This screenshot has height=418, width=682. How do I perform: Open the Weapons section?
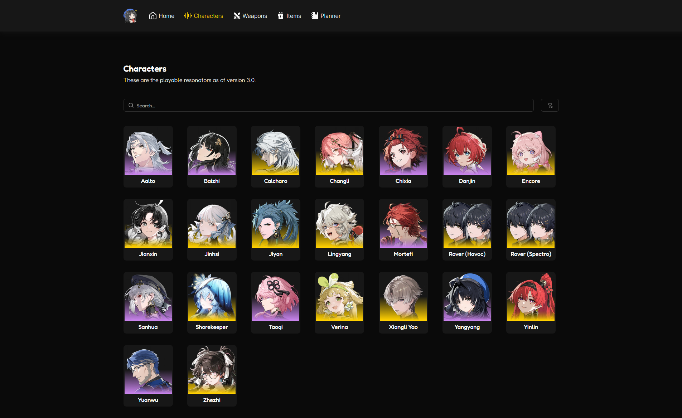(250, 16)
